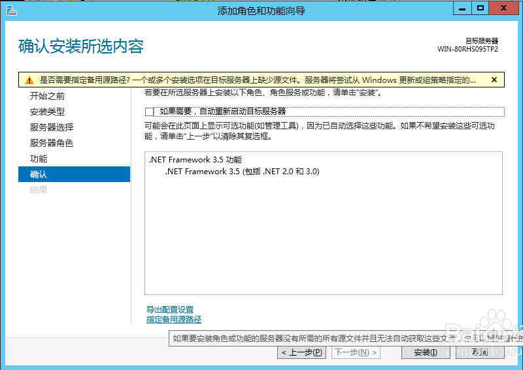Open 导出配置设置 link
523x370 pixels.
tap(170, 309)
